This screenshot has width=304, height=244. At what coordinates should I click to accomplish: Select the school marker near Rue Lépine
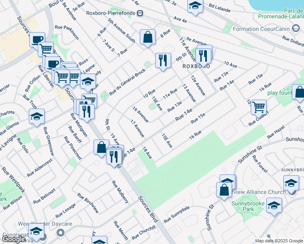(x=88, y=82)
